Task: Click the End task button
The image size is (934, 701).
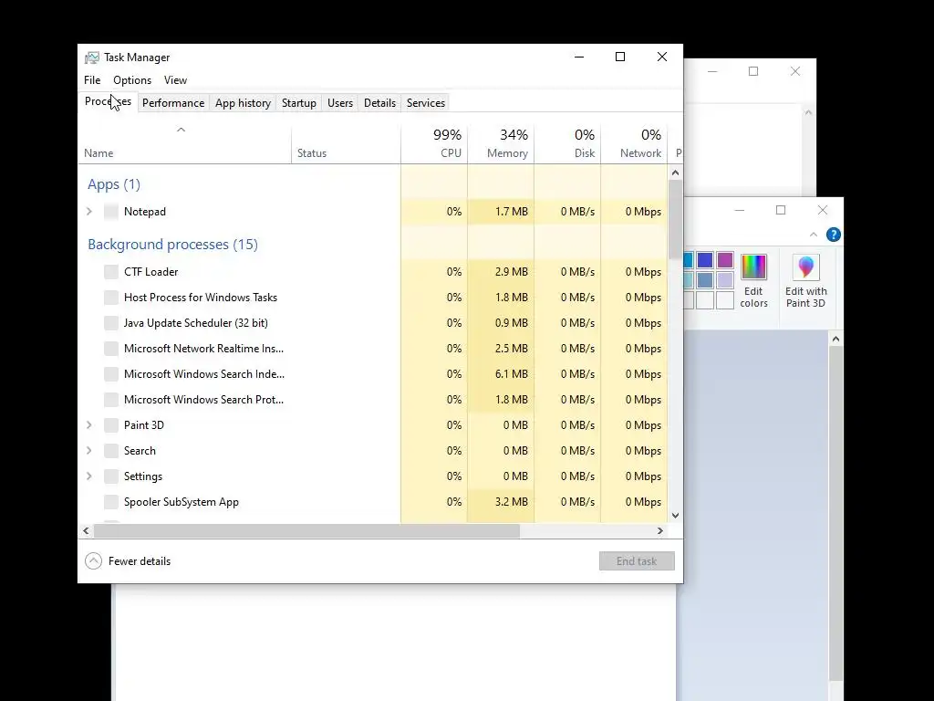Action: pyautogui.click(x=637, y=561)
